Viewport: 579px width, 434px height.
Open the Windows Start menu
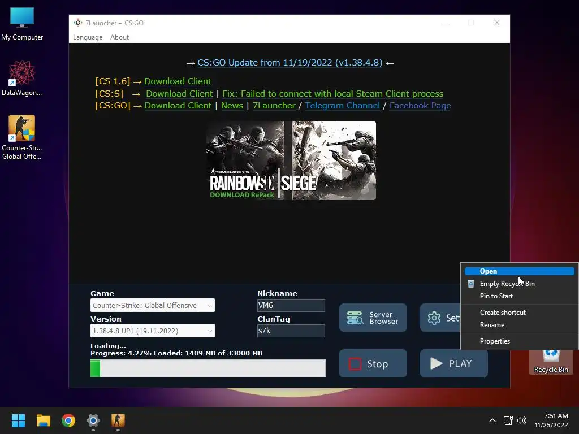[18, 420]
